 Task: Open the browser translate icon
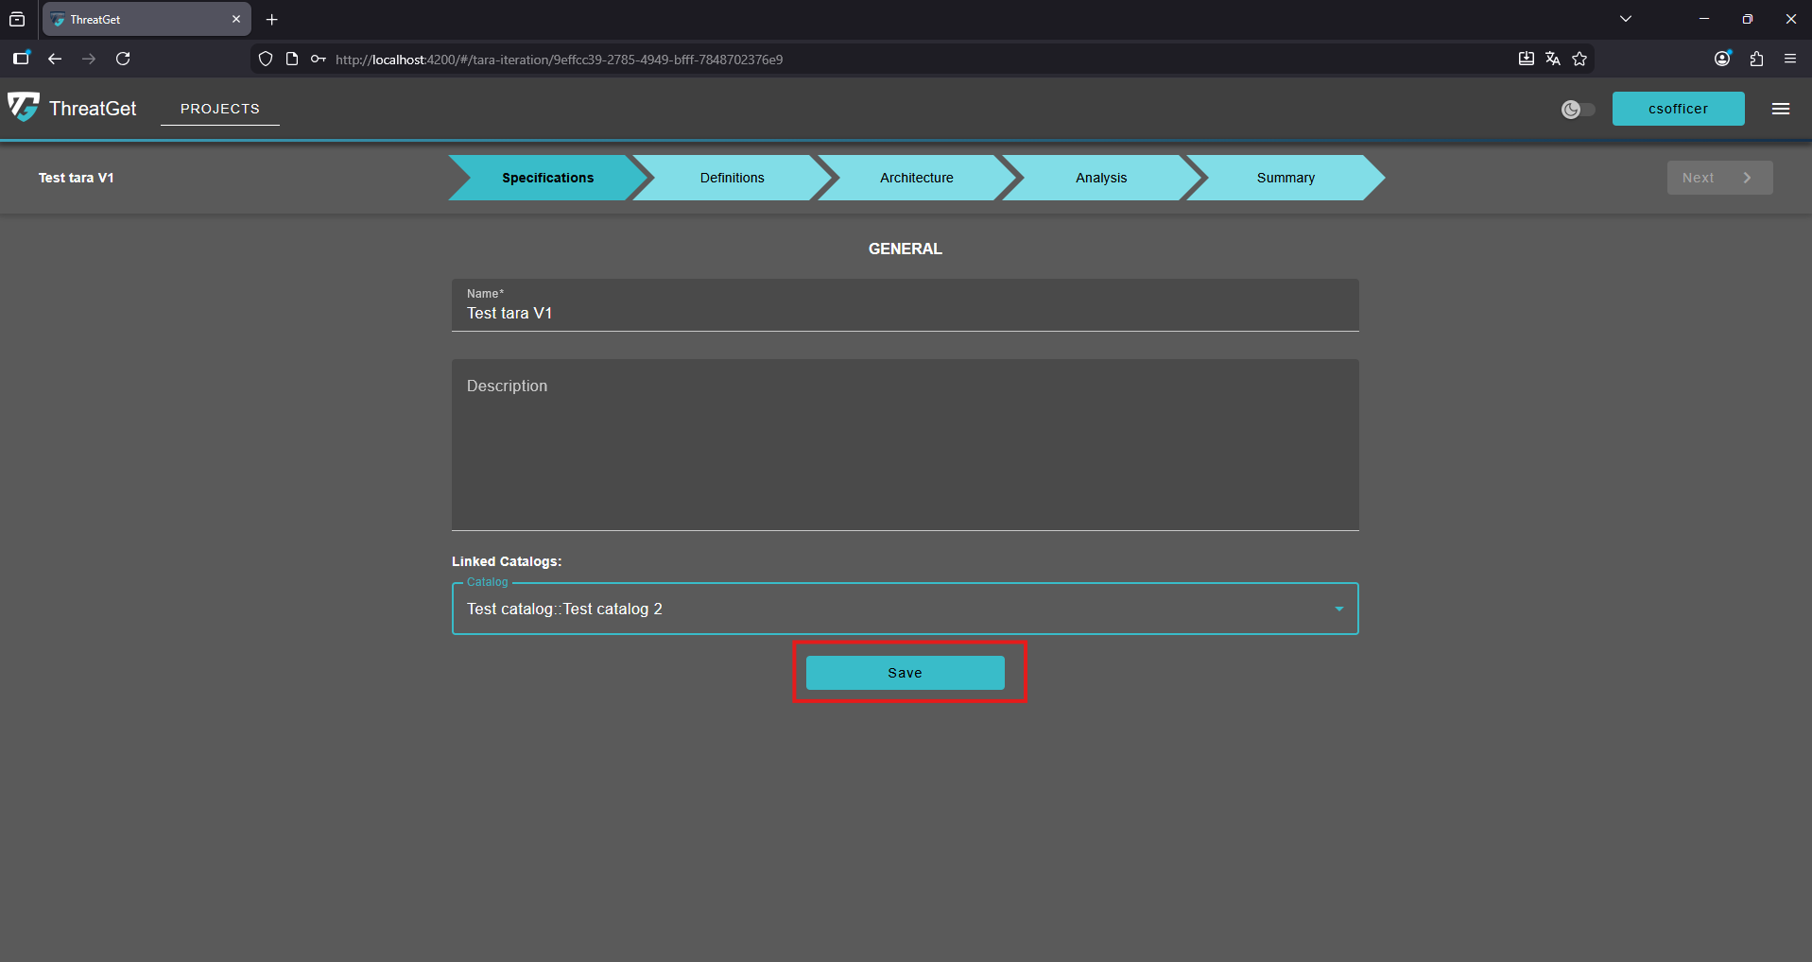(x=1552, y=59)
